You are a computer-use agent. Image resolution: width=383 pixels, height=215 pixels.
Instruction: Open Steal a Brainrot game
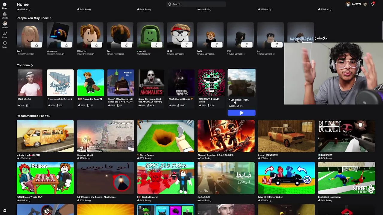[166, 178]
